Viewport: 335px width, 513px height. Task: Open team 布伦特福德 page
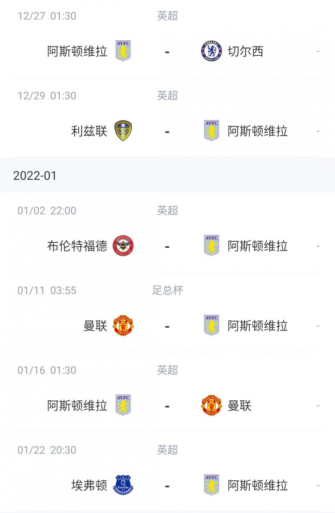point(77,246)
